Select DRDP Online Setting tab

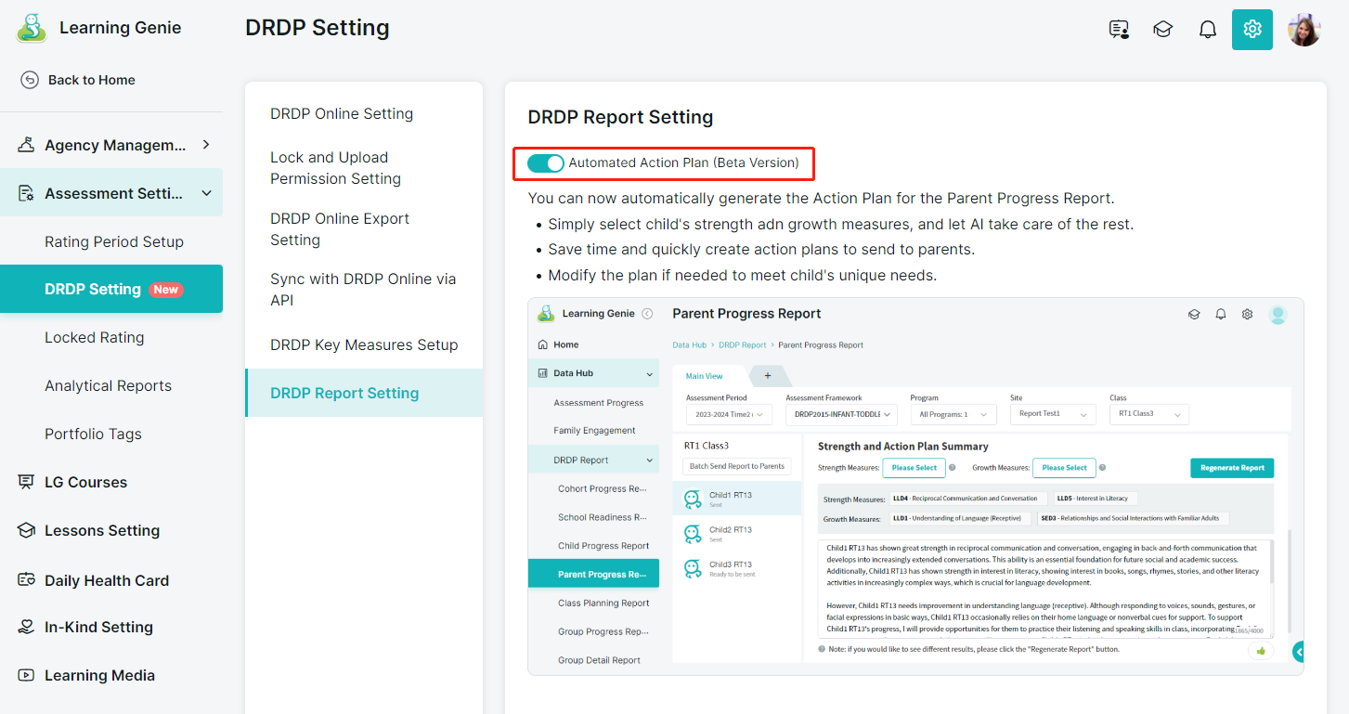pos(342,114)
